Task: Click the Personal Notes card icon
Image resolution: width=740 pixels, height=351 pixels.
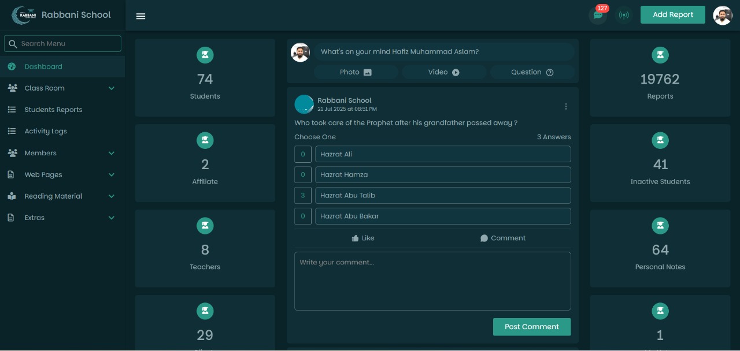Action: (x=660, y=226)
